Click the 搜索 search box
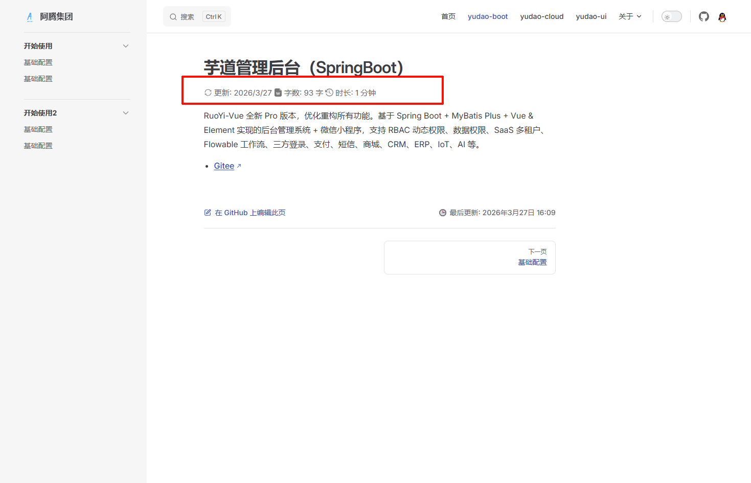751x483 pixels. pos(197,17)
